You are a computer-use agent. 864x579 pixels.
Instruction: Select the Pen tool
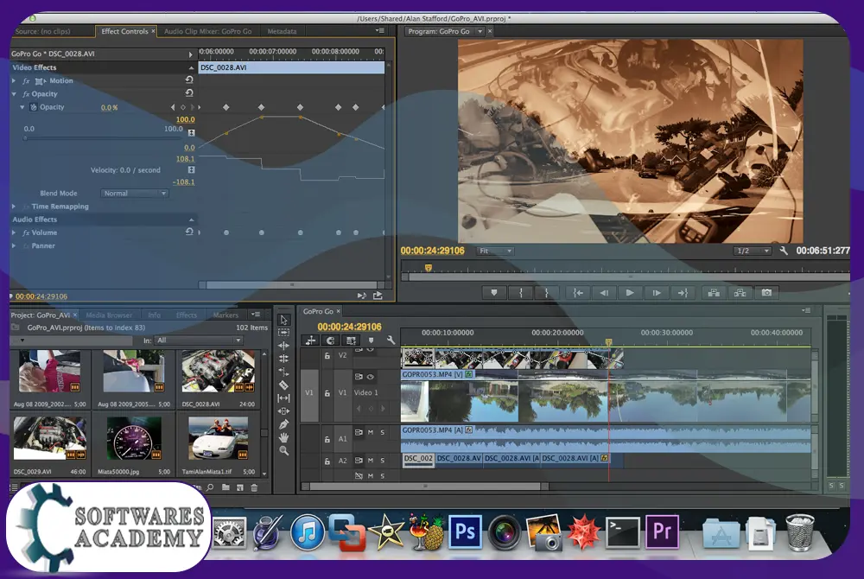point(283,424)
